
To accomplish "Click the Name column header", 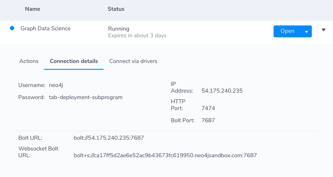I will point(33,9).
